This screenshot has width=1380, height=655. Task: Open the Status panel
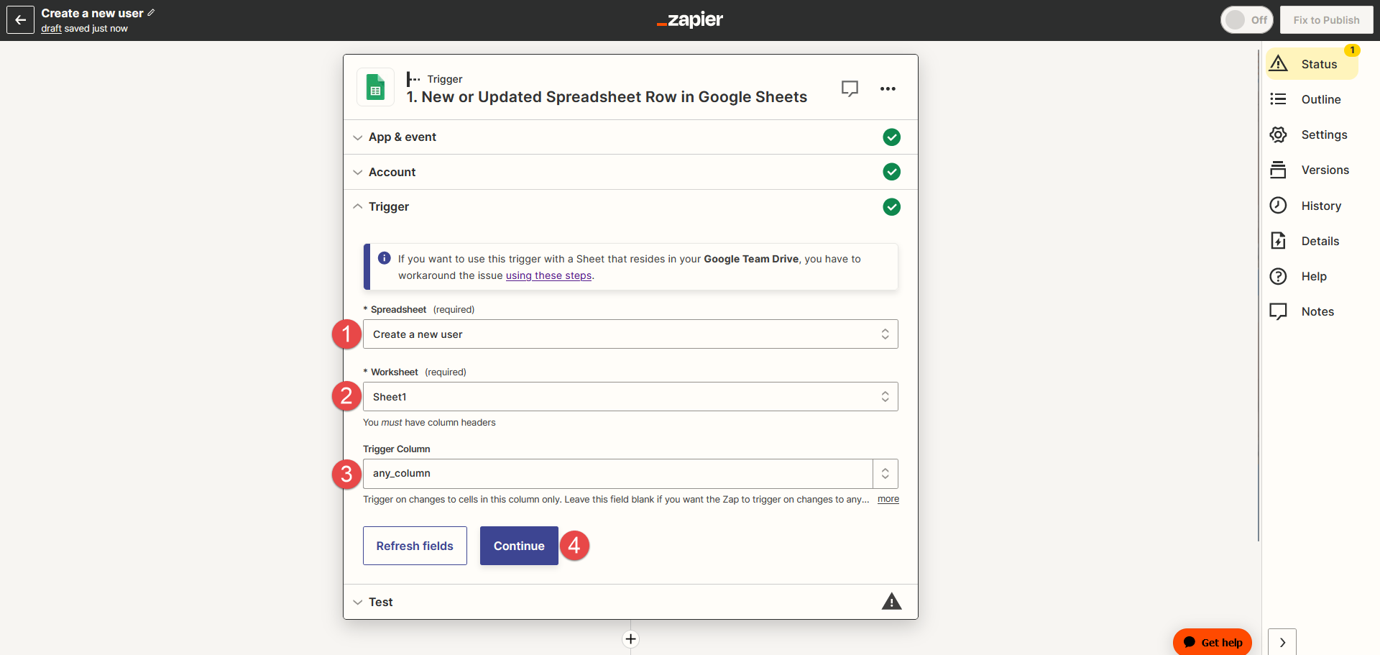[1311, 64]
